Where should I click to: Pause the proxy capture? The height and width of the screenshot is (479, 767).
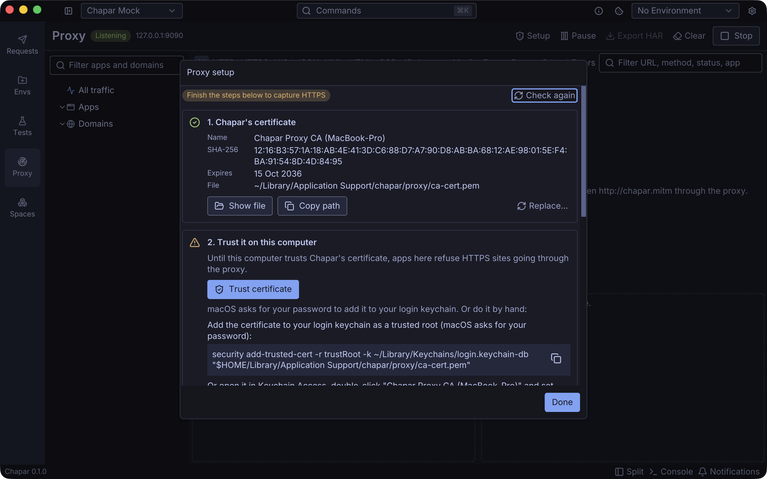[x=578, y=36]
